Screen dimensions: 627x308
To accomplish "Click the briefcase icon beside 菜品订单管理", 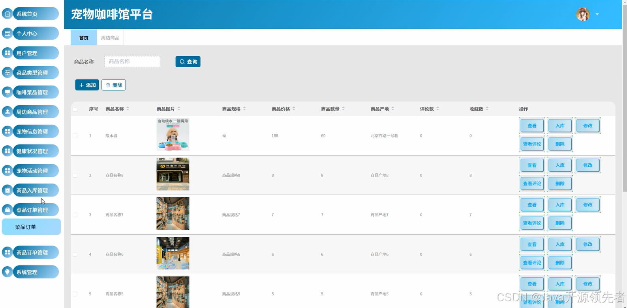I will 8,210.
